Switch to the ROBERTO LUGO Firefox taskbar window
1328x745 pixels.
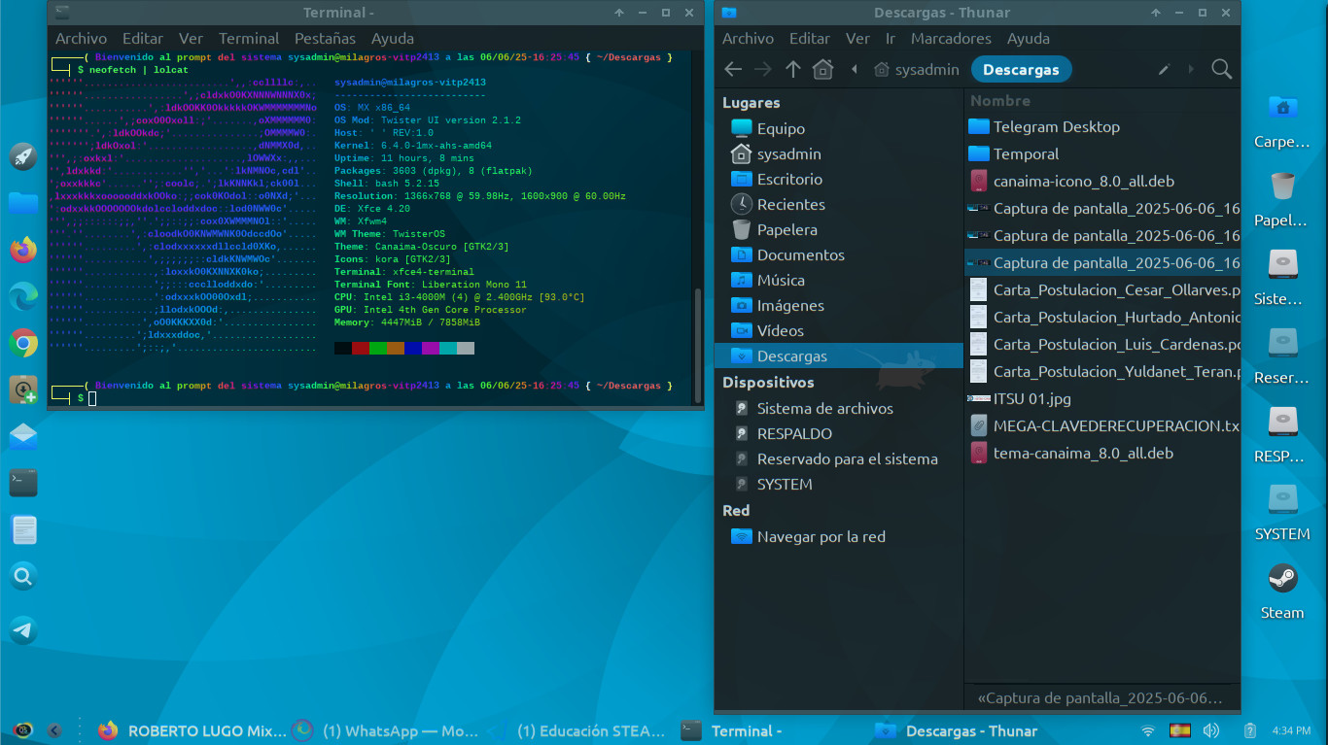click(193, 730)
